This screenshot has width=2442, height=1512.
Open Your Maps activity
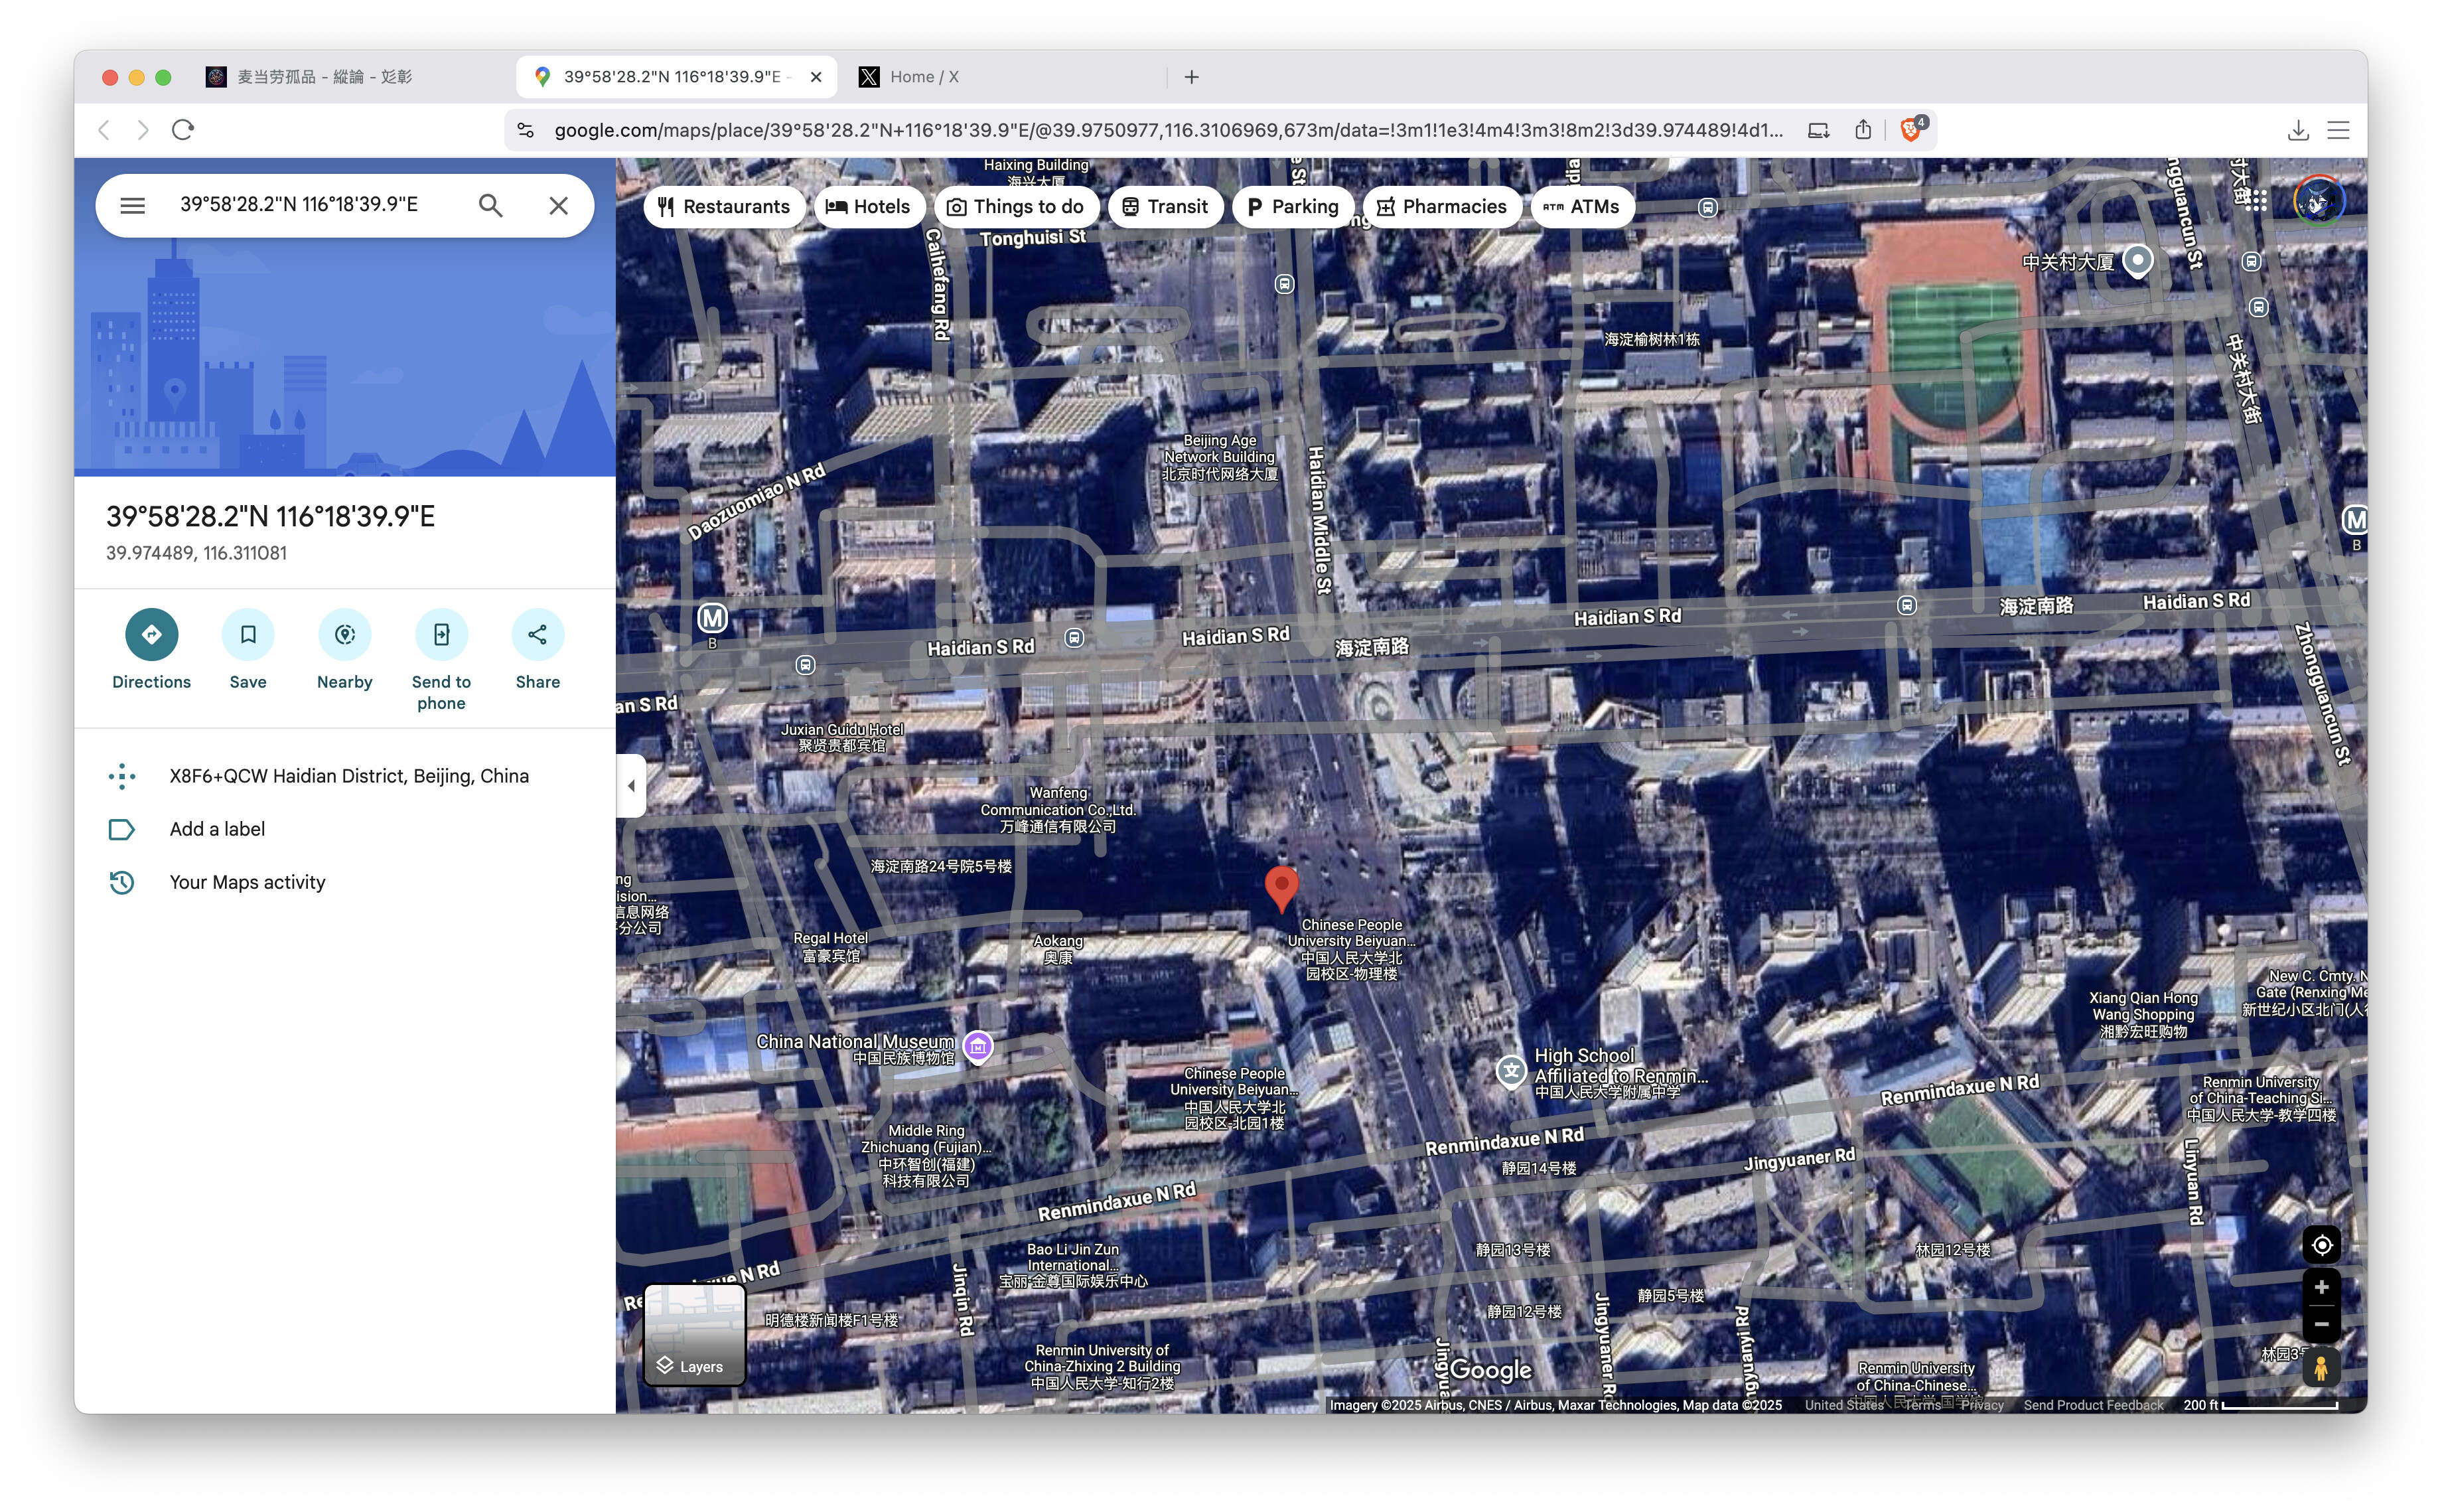(x=247, y=882)
